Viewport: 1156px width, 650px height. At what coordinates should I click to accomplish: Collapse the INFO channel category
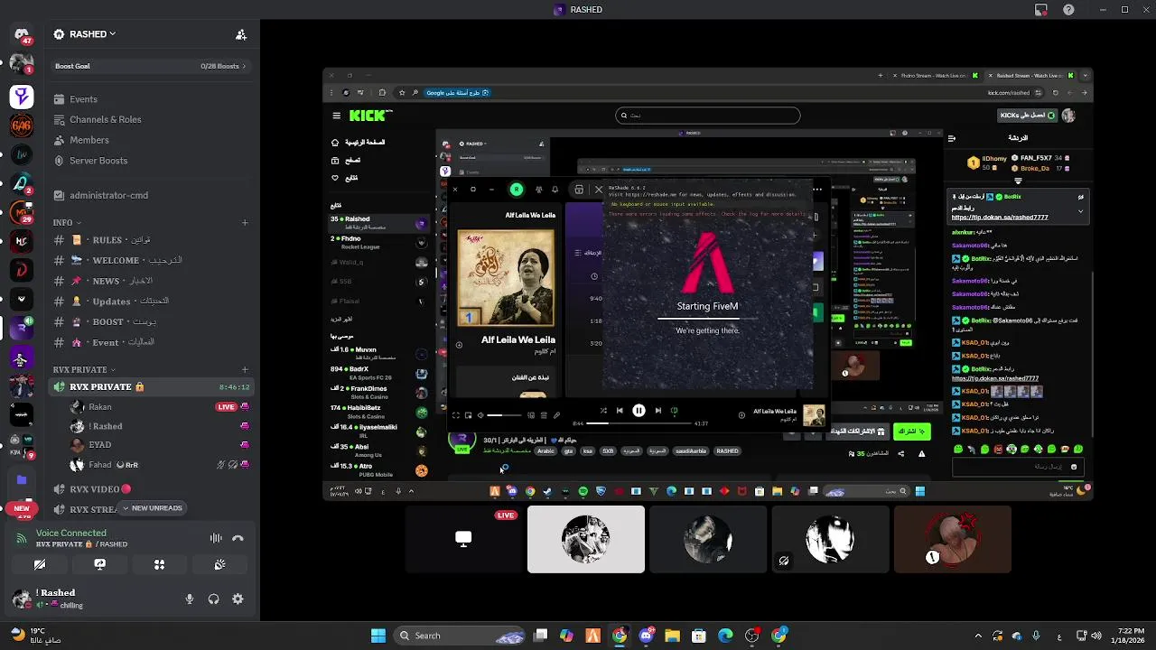tap(67, 222)
